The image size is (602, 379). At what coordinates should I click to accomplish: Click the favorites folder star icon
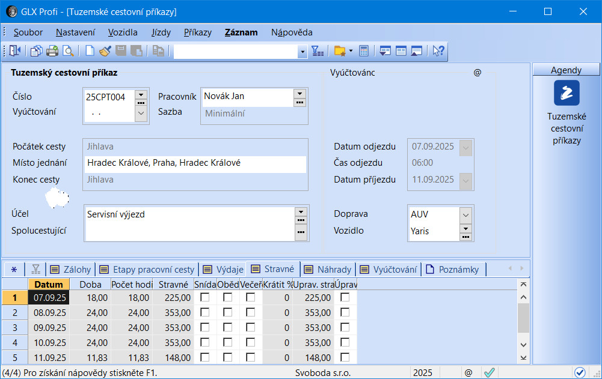tap(340, 51)
